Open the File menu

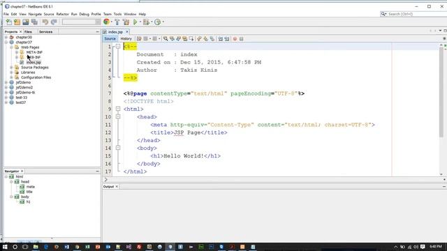pos(6,14)
